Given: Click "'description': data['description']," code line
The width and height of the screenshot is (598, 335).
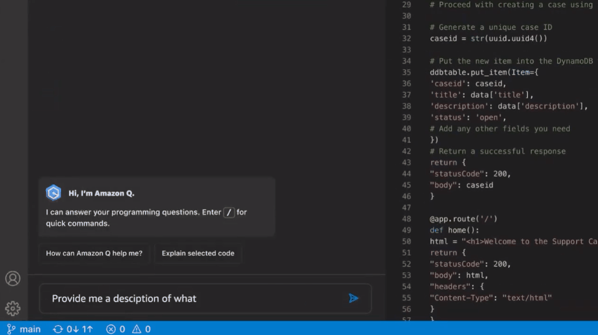Looking at the screenshot, I should [509, 106].
